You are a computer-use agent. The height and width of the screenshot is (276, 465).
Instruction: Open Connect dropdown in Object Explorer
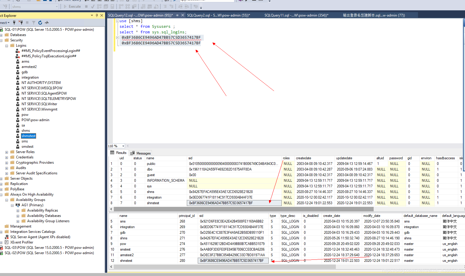5,23
